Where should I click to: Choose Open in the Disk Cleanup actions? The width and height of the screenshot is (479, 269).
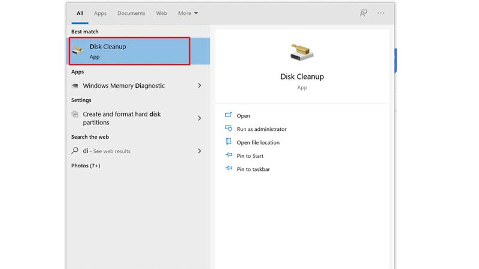(243, 116)
